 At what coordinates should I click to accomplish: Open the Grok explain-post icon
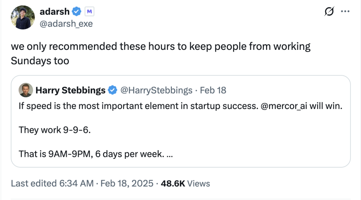pos(329,11)
